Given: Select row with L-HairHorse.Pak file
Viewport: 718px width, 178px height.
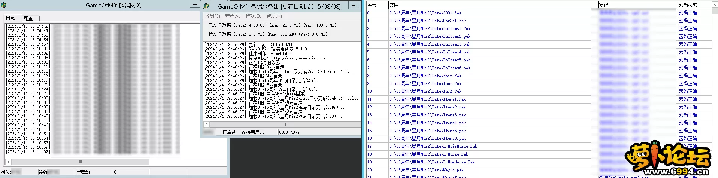Looking at the screenshot, I should 539,146.
